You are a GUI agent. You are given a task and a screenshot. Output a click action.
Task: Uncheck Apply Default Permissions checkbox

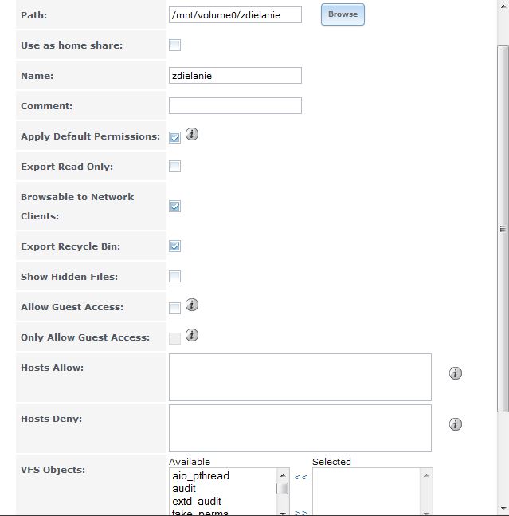[174, 137]
